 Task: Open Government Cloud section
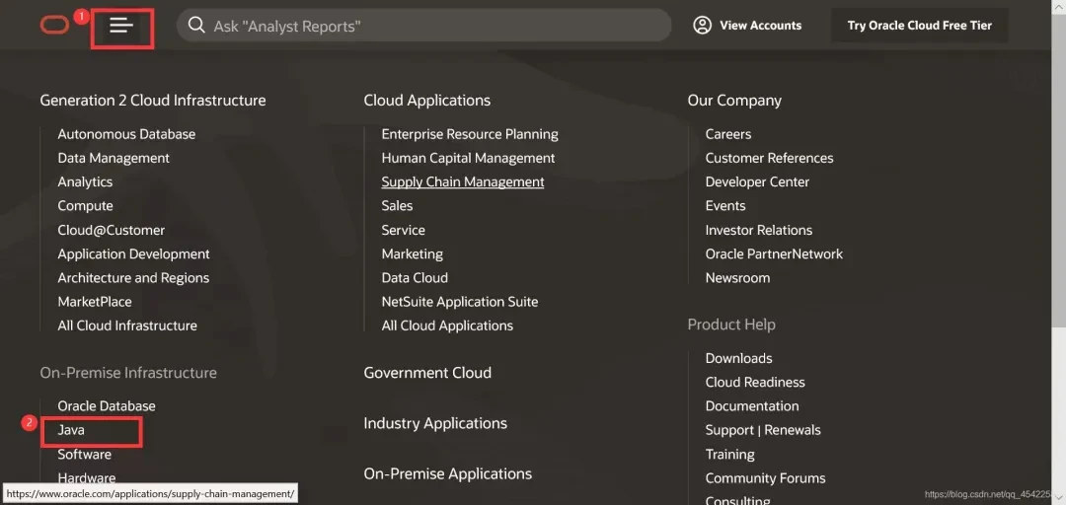[427, 373]
